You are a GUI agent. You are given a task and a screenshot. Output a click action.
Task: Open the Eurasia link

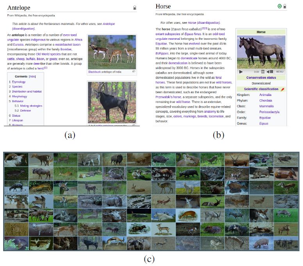18,44
